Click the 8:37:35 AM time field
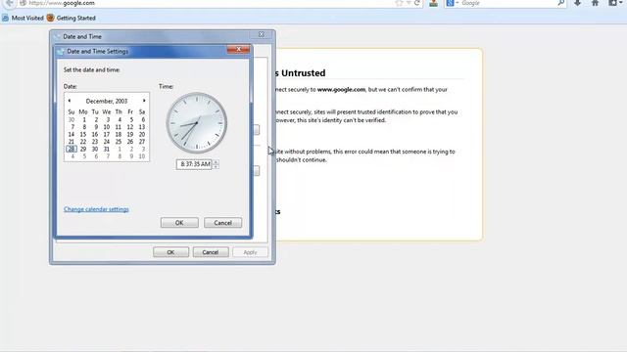The width and height of the screenshot is (627, 352). 194,164
